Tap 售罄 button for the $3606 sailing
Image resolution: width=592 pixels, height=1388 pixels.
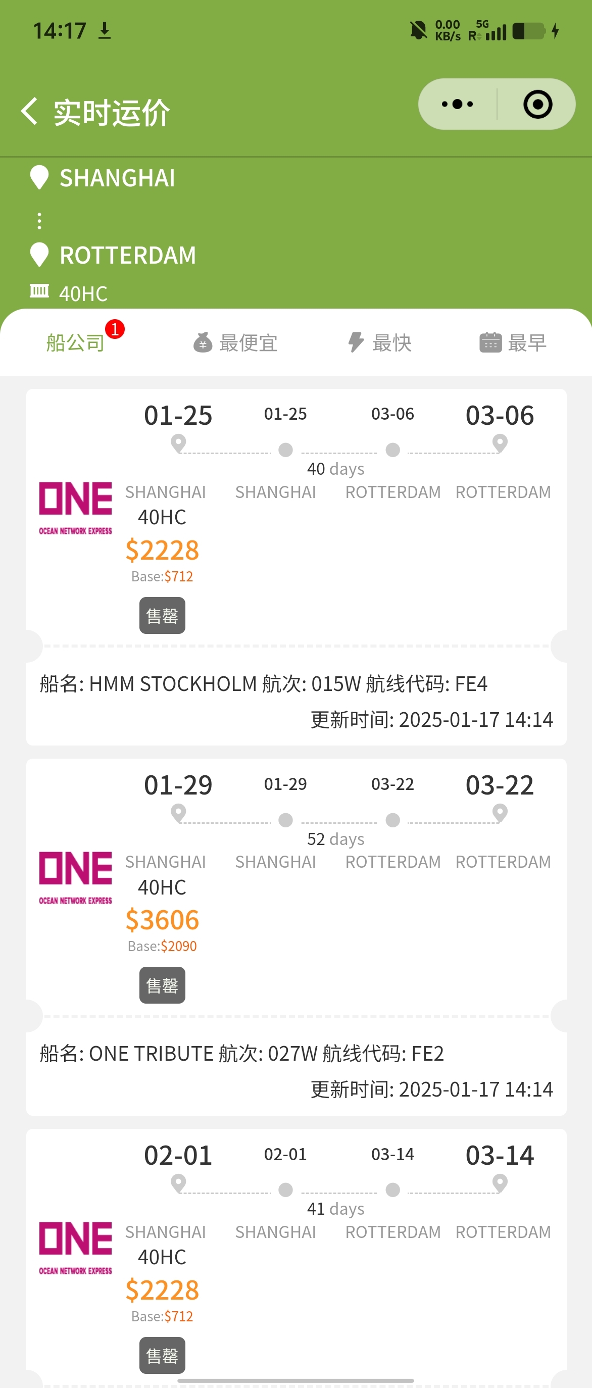(x=162, y=985)
